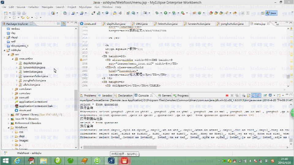The width and height of the screenshot is (294, 165).
Task: Toggle Link with Editor in Package Explorer
Action: click(x=64, y=24)
